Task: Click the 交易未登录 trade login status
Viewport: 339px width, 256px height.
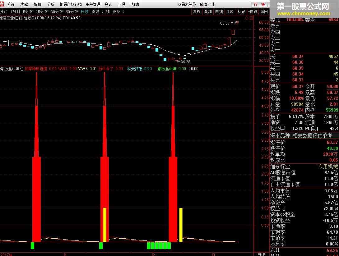Action: tap(187, 4)
